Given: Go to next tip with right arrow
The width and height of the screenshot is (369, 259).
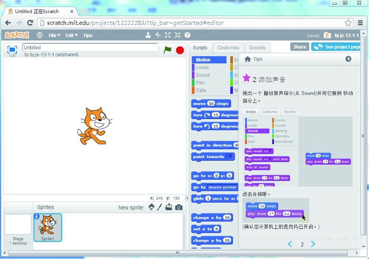Looking at the screenshot, I should tap(313, 244).
